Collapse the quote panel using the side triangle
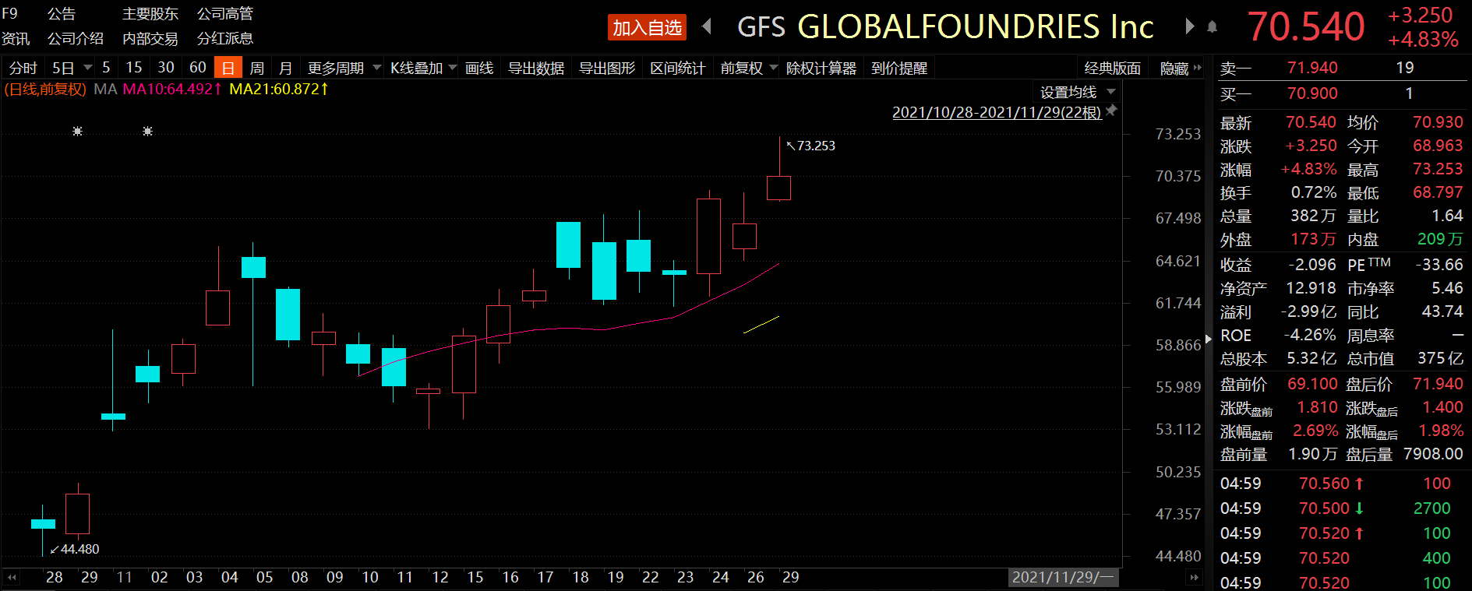This screenshot has width=1472, height=591. coord(1208,339)
